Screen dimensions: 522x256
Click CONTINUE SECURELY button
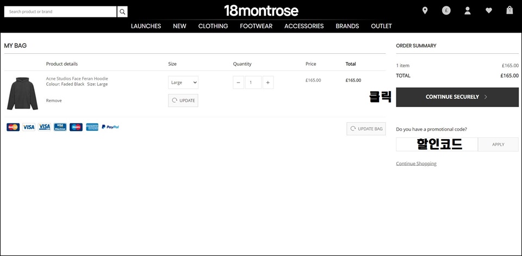click(457, 97)
